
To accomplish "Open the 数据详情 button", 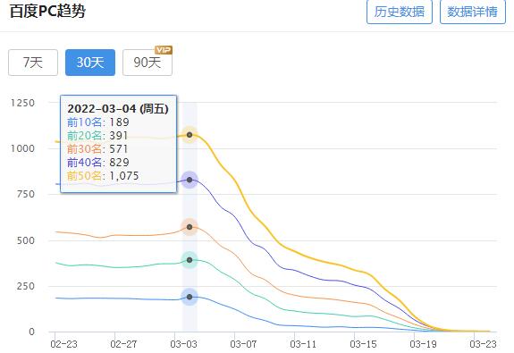I will [472, 13].
